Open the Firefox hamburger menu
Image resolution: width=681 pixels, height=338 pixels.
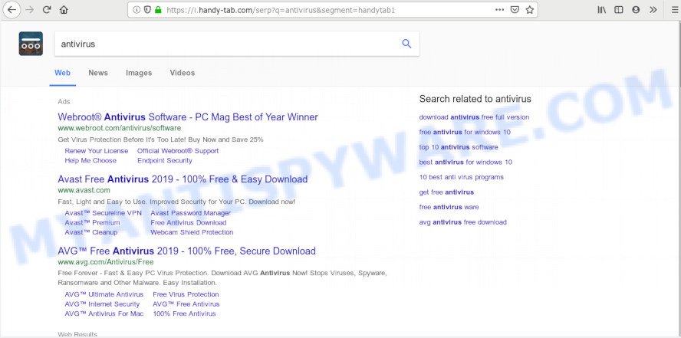tap(675, 9)
